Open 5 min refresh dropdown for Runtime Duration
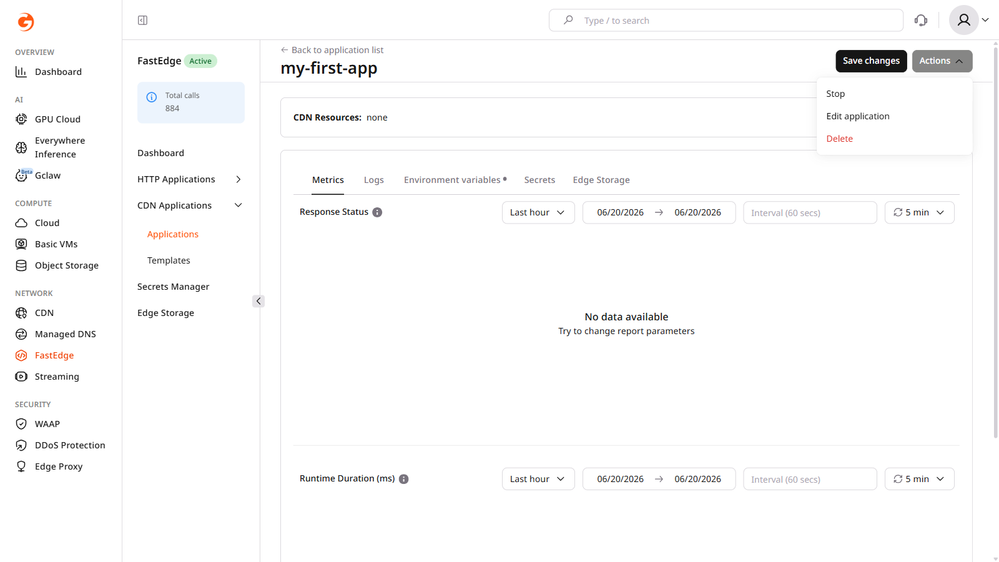 (x=919, y=479)
